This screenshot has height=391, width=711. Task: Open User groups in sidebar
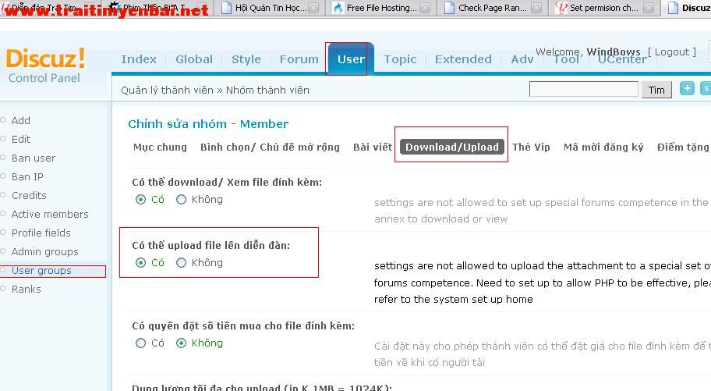(42, 270)
